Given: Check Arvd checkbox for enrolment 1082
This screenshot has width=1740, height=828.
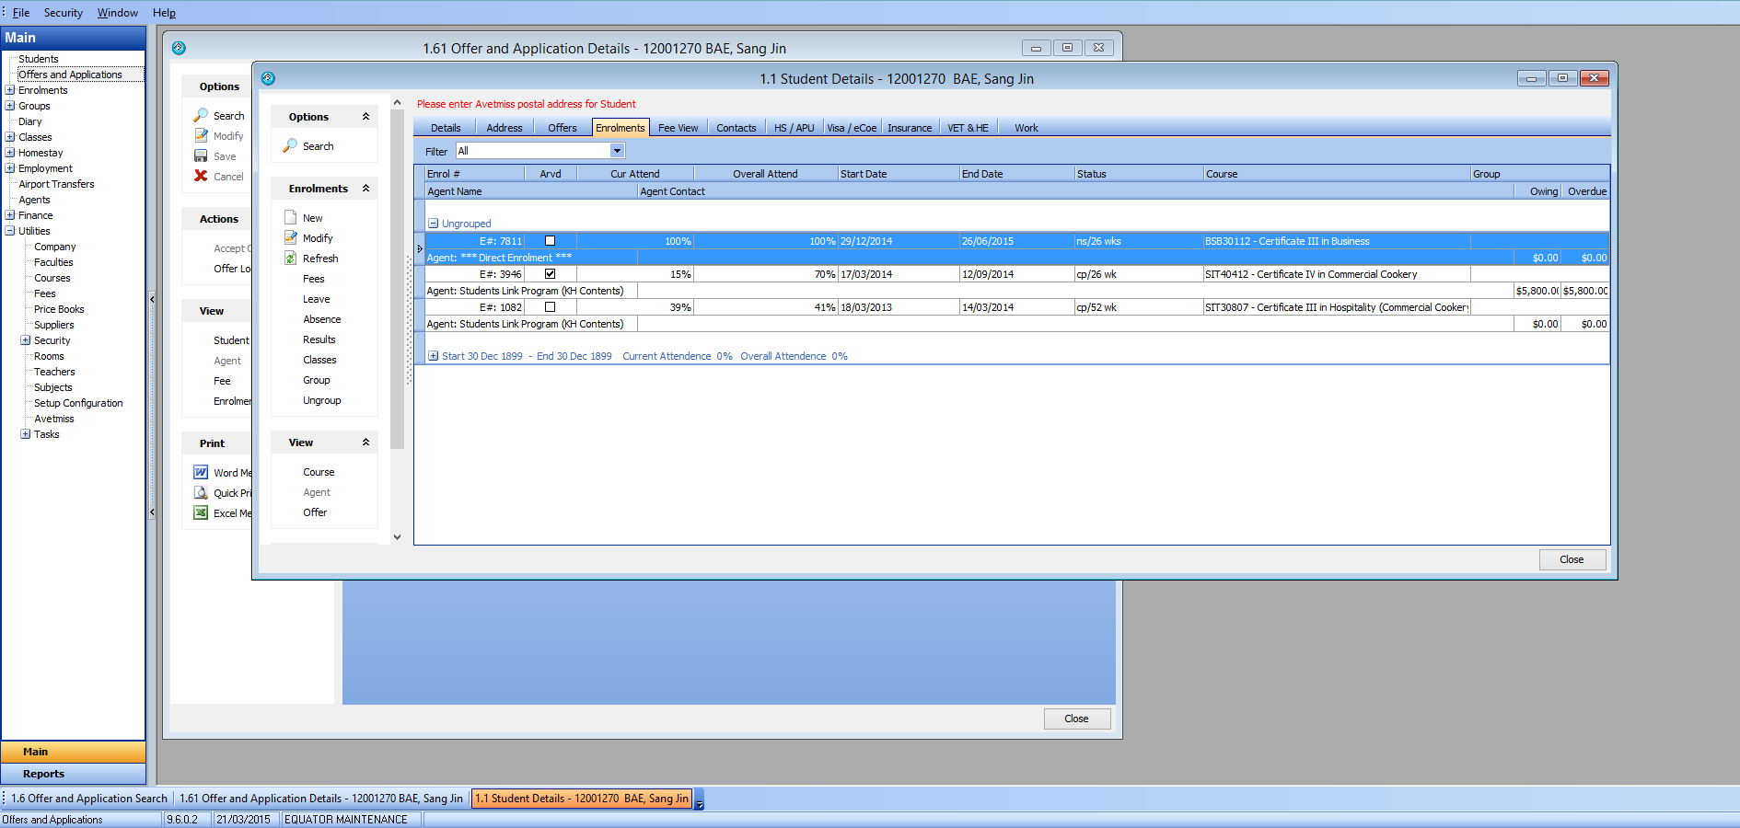Looking at the screenshot, I should pos(551,307).
